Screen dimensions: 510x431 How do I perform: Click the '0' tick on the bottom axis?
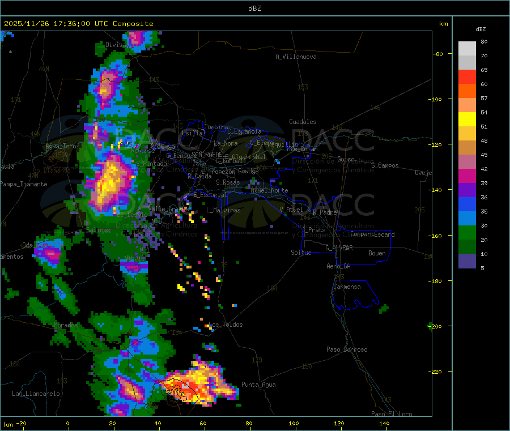(x=67, y=424)
